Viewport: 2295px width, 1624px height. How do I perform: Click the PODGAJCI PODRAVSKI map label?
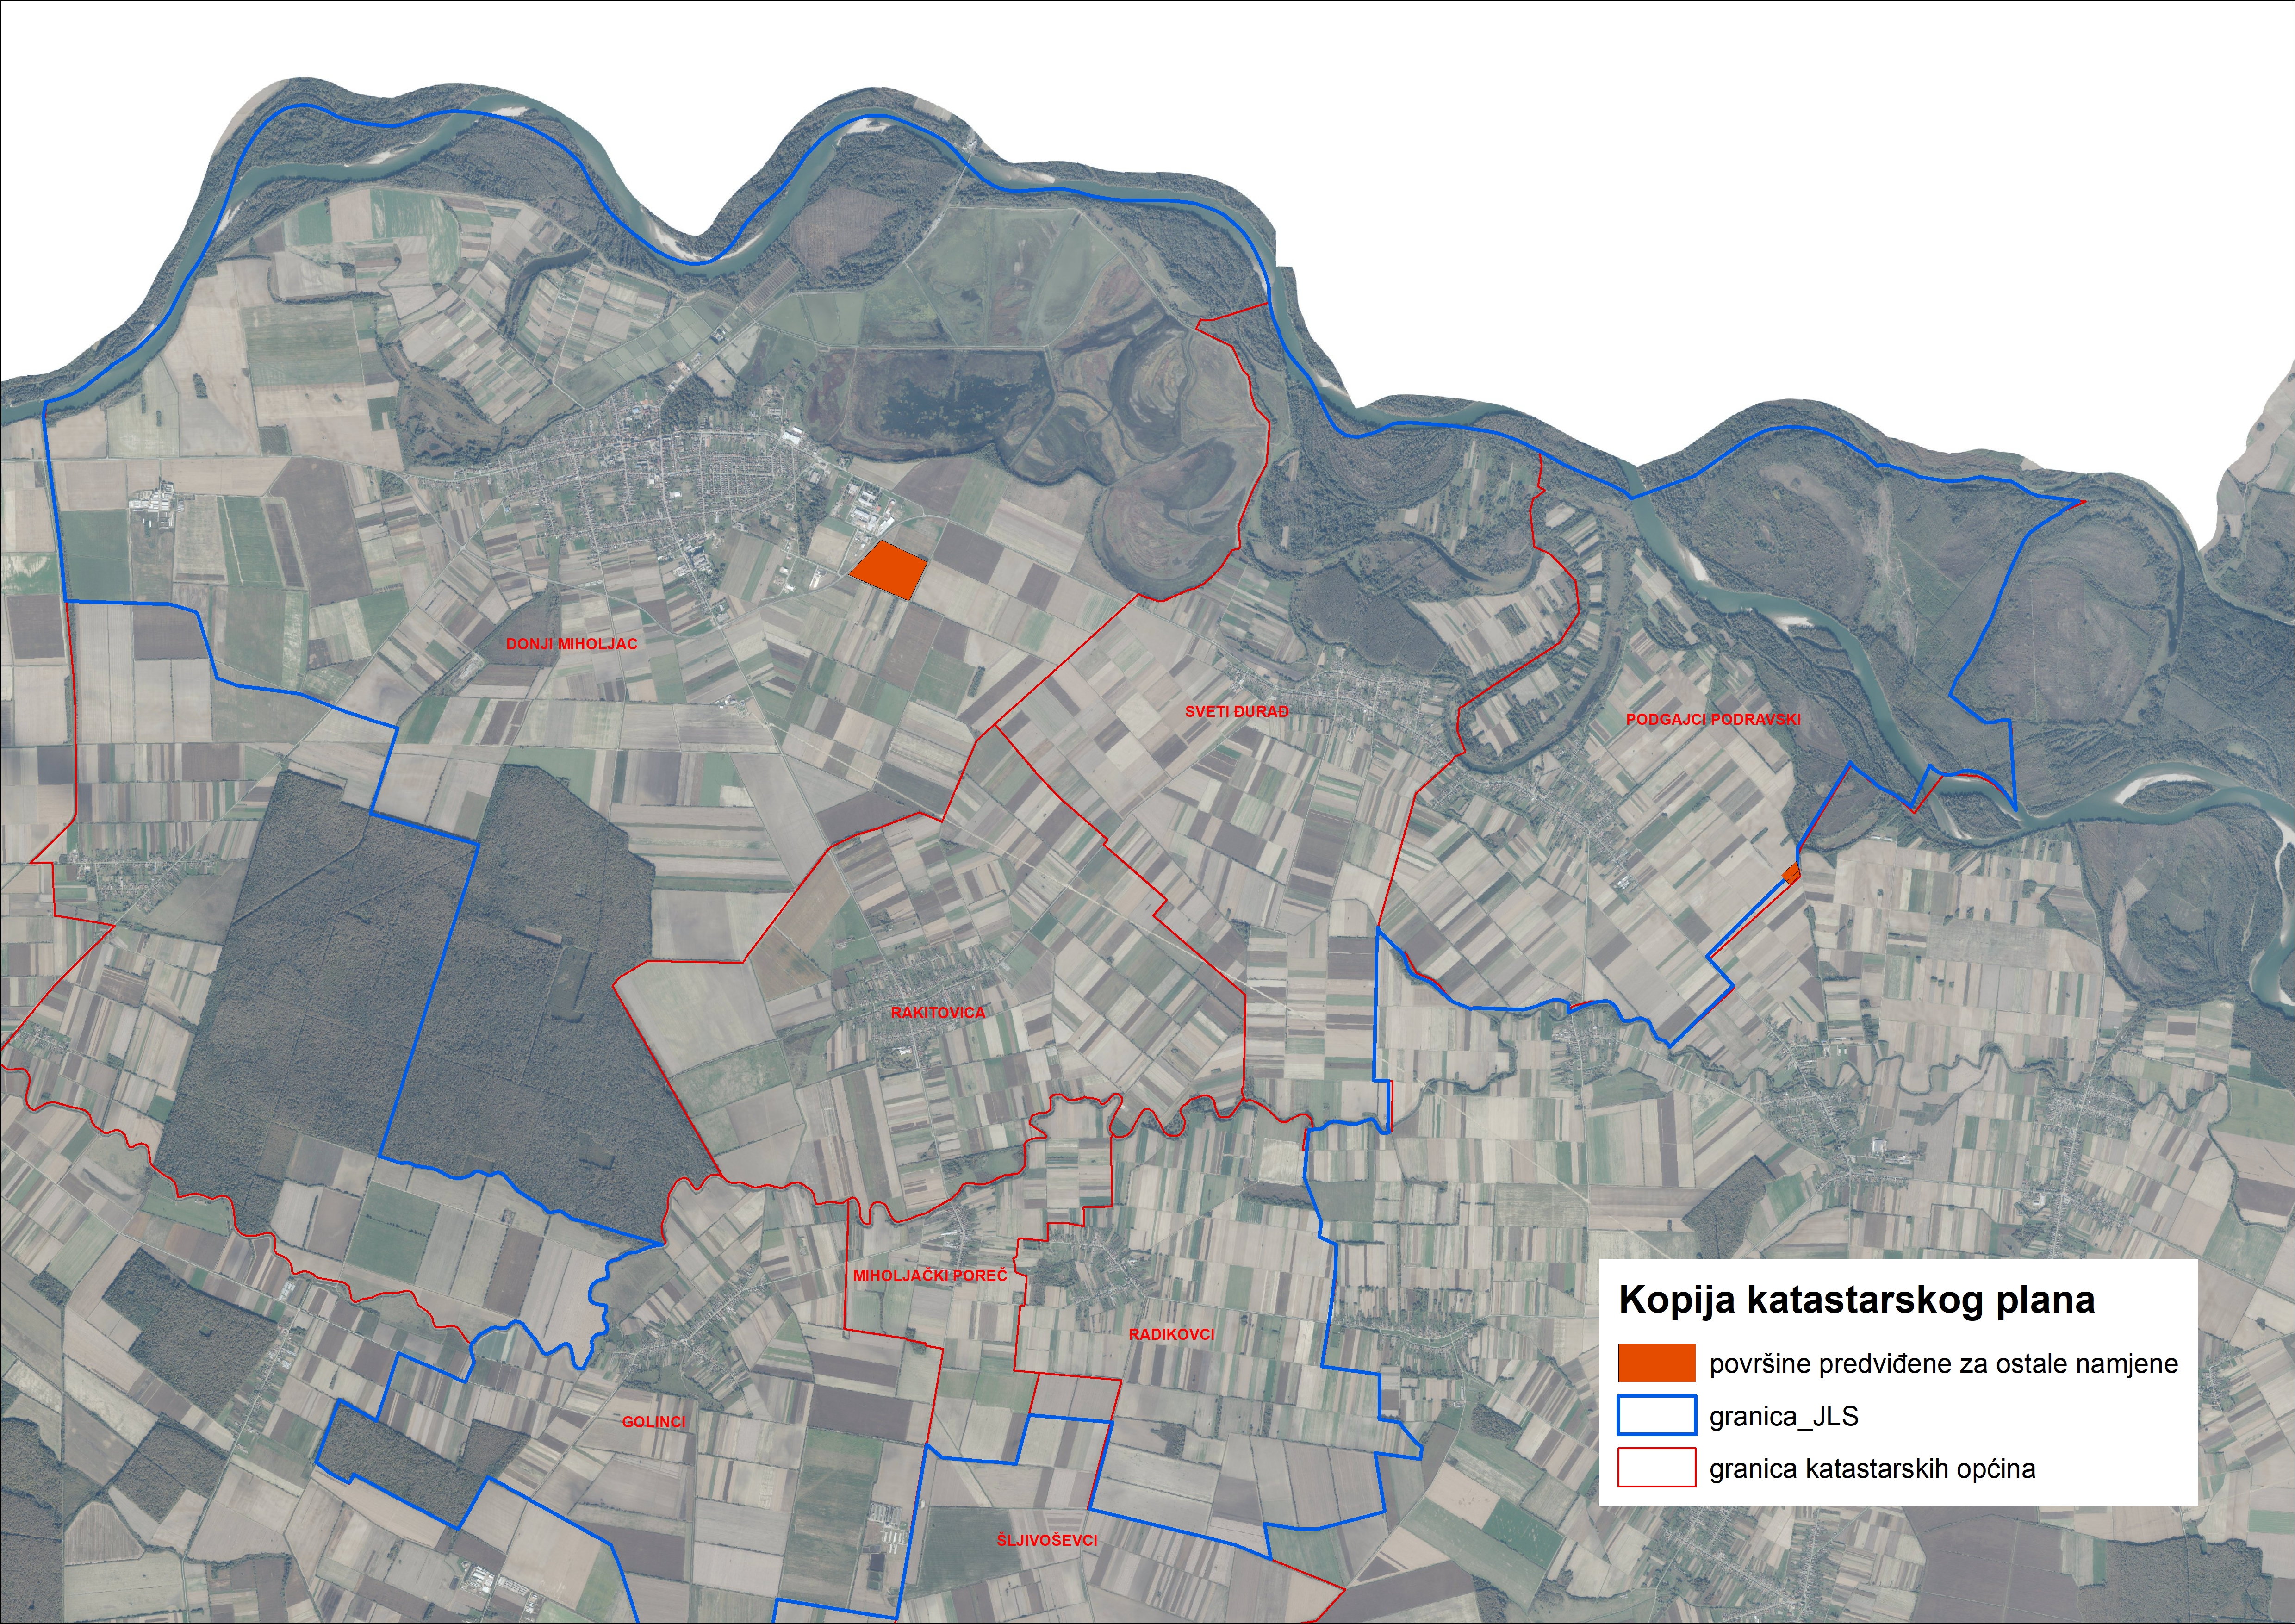(x=1713, y=719)
